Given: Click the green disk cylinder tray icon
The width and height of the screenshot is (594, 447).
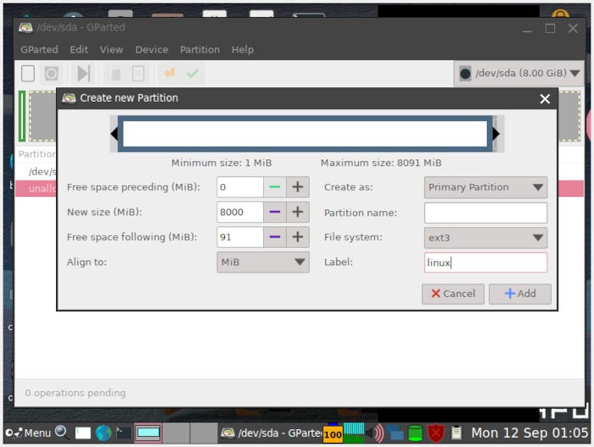Looking at the screenshot, I should (415, 433).
